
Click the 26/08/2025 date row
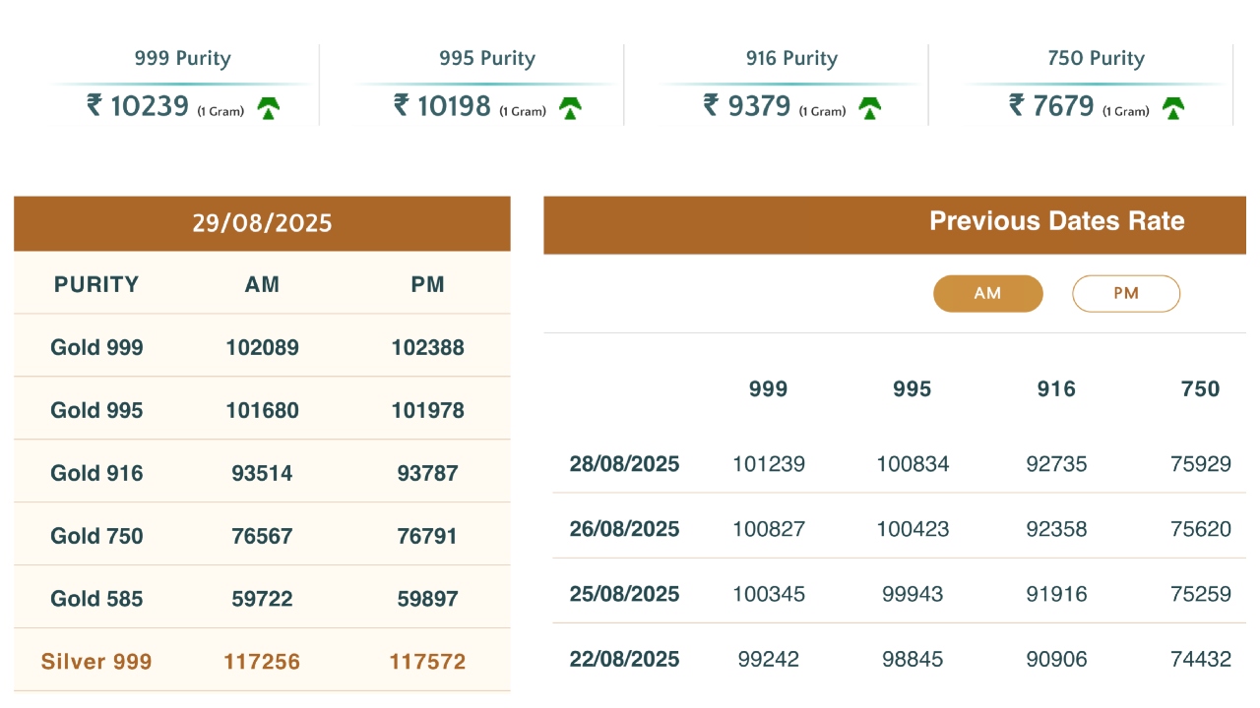click(x=624, y=529)
